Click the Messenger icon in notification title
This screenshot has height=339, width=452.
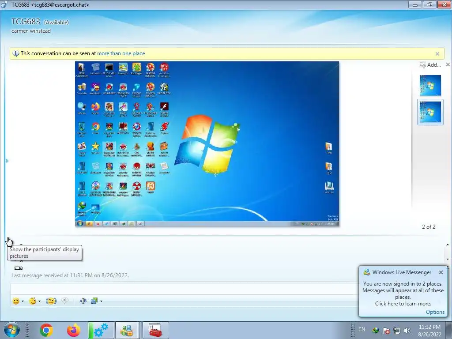click(367, 272)
